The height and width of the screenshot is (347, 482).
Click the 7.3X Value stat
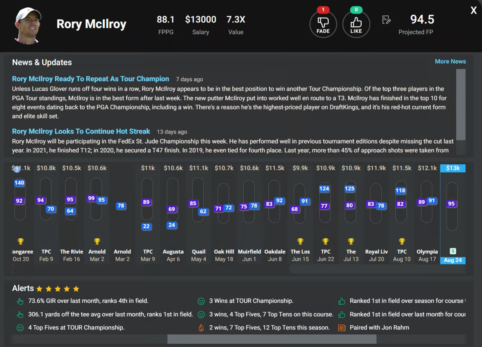point(236,19)
